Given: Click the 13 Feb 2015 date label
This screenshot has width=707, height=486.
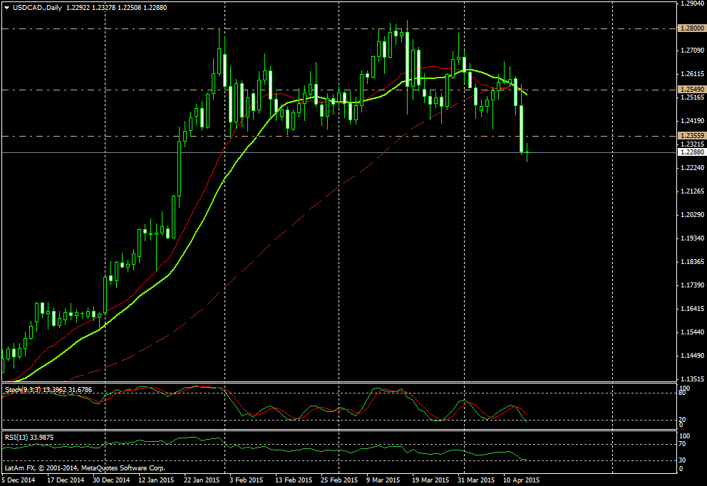Looking at the screenshot, I should 295,480.
